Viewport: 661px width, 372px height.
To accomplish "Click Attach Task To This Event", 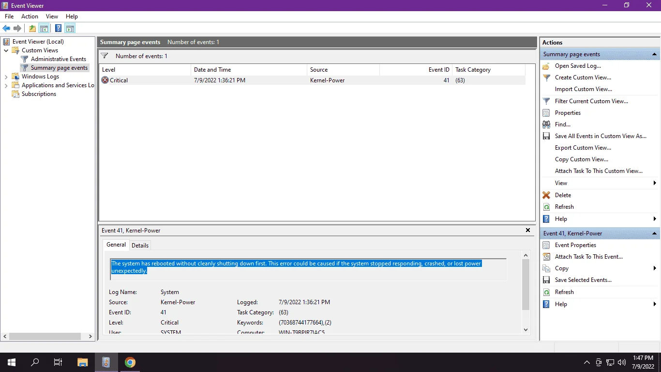I will tap(589, 257).
